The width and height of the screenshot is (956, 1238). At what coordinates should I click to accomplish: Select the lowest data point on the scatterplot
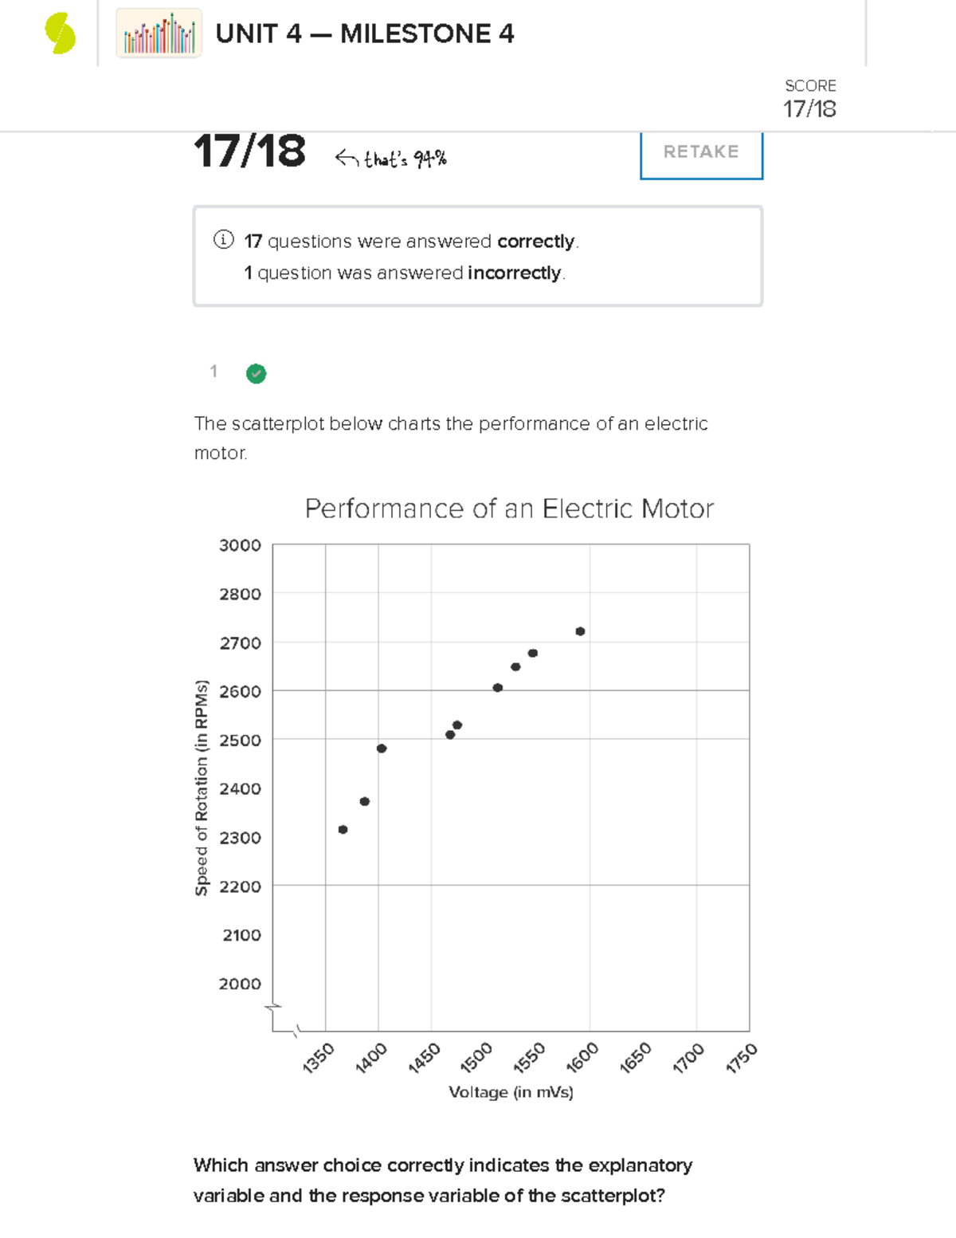343,830
